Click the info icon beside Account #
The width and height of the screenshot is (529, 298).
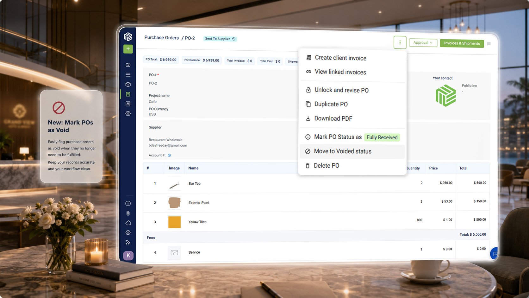169,155
